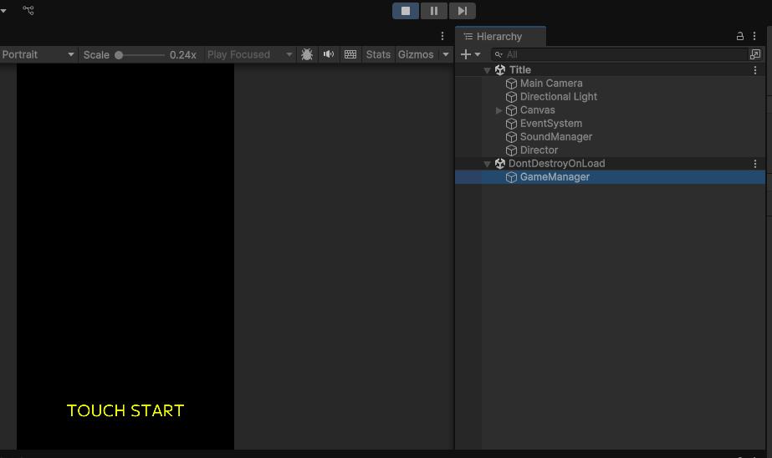Toggle the Hierarchy panel lock icon
Viewport: 772px width, 458px height.
point(739,37)
